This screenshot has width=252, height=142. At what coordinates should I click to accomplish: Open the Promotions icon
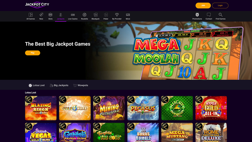(x=197, y=15)
